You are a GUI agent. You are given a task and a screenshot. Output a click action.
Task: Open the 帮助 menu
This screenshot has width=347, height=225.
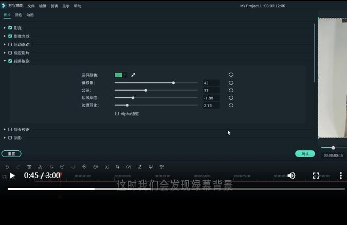tap(77, 6)
